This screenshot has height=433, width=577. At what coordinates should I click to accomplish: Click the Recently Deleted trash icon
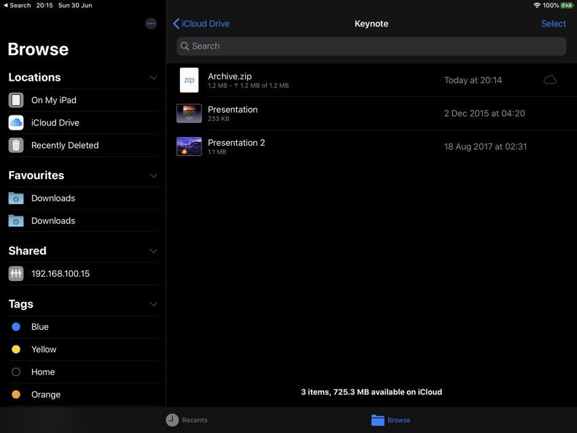16,145
